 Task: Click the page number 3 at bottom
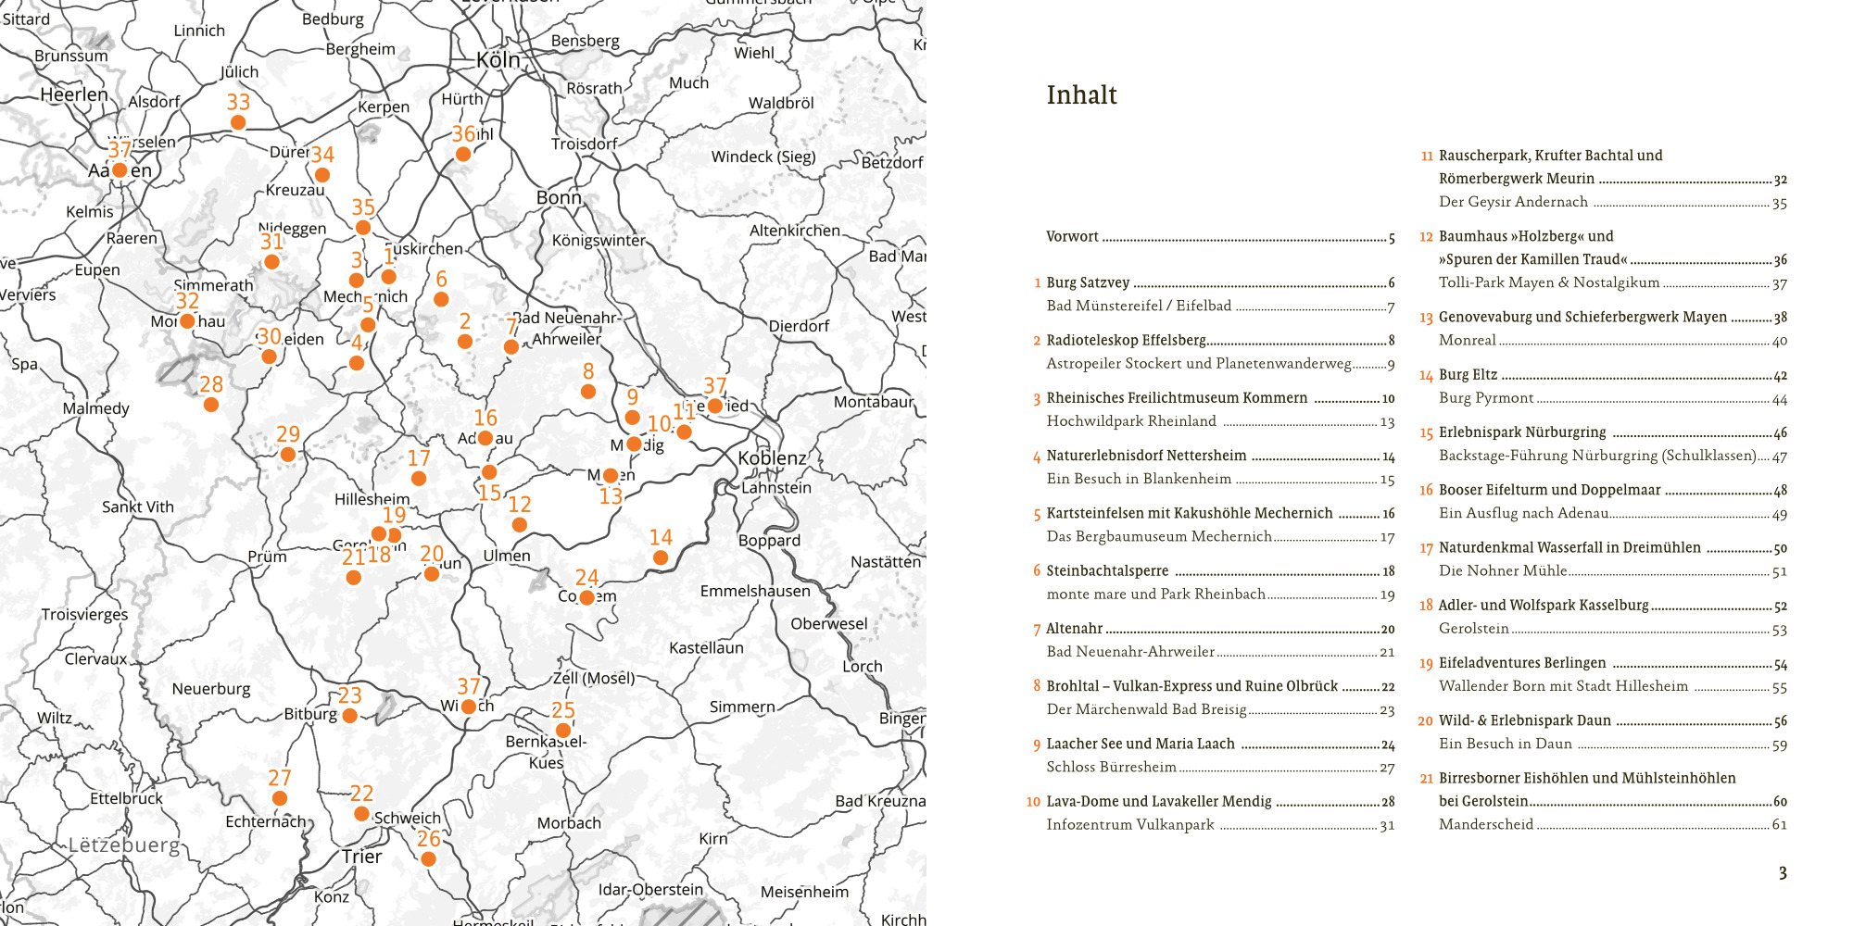1782,872
